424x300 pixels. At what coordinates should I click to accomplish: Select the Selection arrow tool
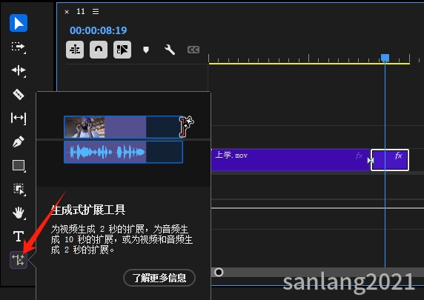tap(19, 23)
